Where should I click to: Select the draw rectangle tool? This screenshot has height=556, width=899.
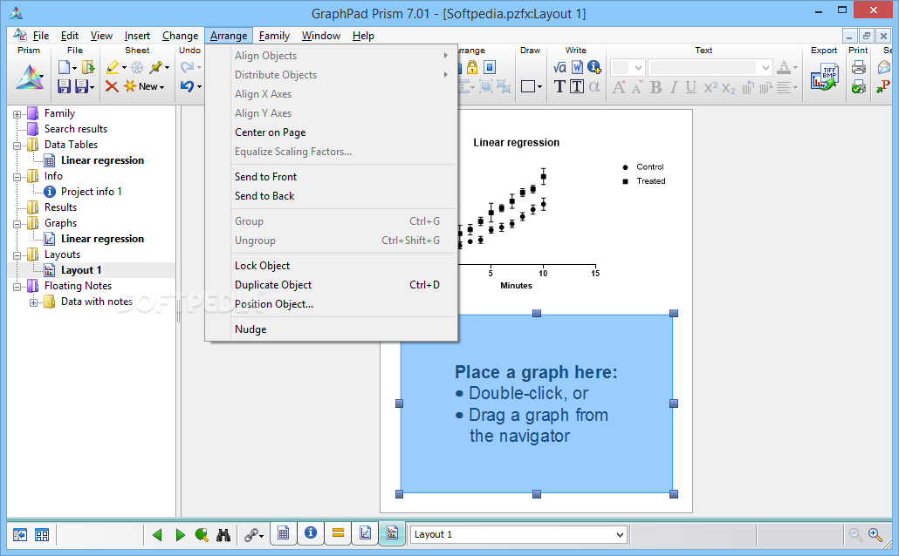(x=528, y=86)
